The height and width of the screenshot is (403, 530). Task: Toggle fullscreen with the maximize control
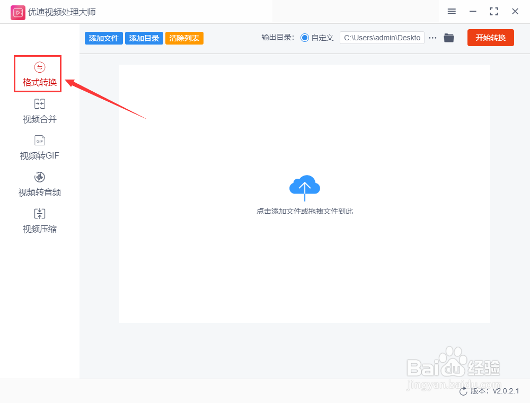click(x=493, y=11)
